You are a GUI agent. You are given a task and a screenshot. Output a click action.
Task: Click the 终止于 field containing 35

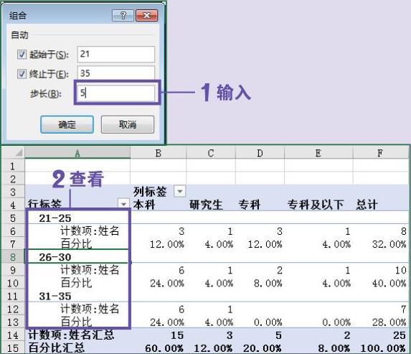pyautogui.click(x=116, y=73)
